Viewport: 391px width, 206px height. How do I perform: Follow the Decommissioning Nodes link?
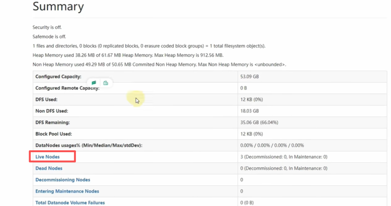(x=63, y=180)
